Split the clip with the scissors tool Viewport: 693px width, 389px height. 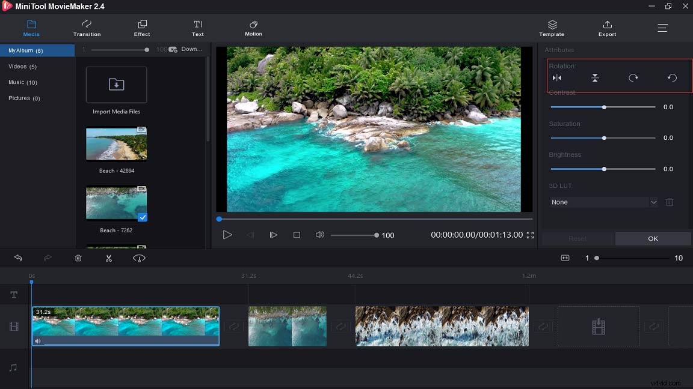[x=109, y=258]
